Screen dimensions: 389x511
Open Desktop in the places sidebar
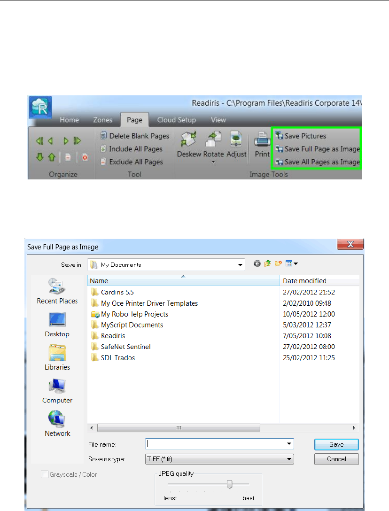pos(57,325)
